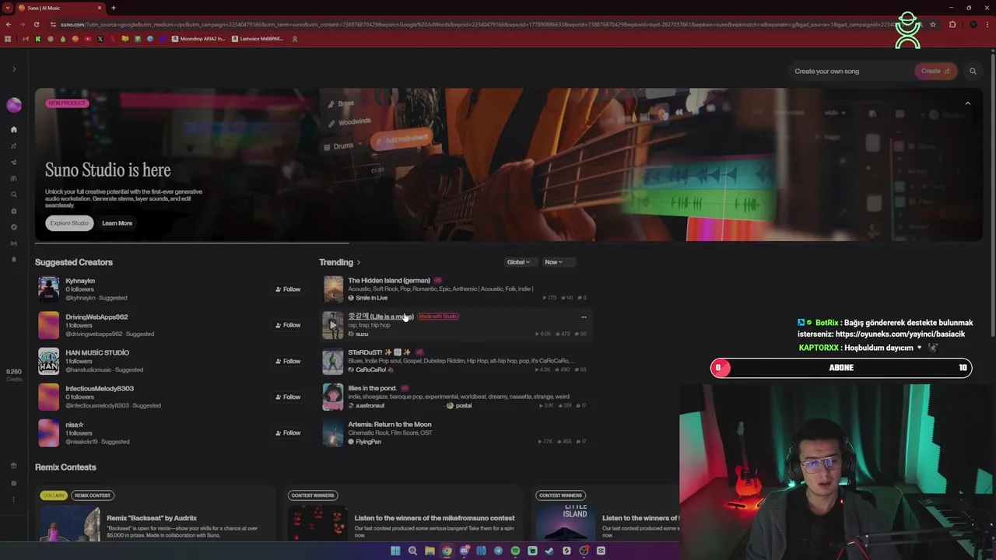Open mikefromsuno contest winners card
996x560 pixels.
point(434,518)
